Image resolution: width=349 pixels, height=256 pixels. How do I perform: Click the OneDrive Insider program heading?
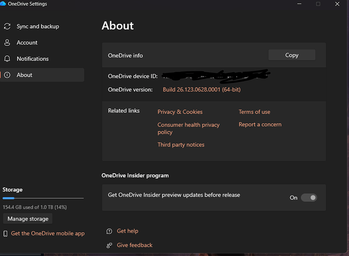click(x=135, y=176)
